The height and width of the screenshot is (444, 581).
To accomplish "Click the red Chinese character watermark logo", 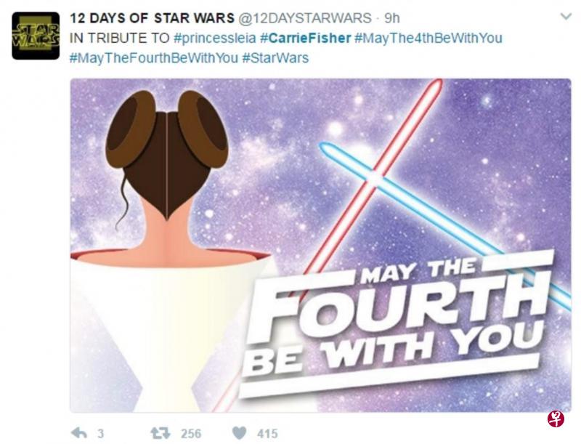I will point(556,418).
